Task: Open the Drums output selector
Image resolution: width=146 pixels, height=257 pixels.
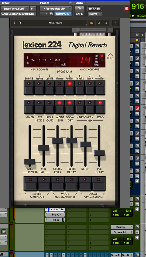Action: (x=122, y=227)
